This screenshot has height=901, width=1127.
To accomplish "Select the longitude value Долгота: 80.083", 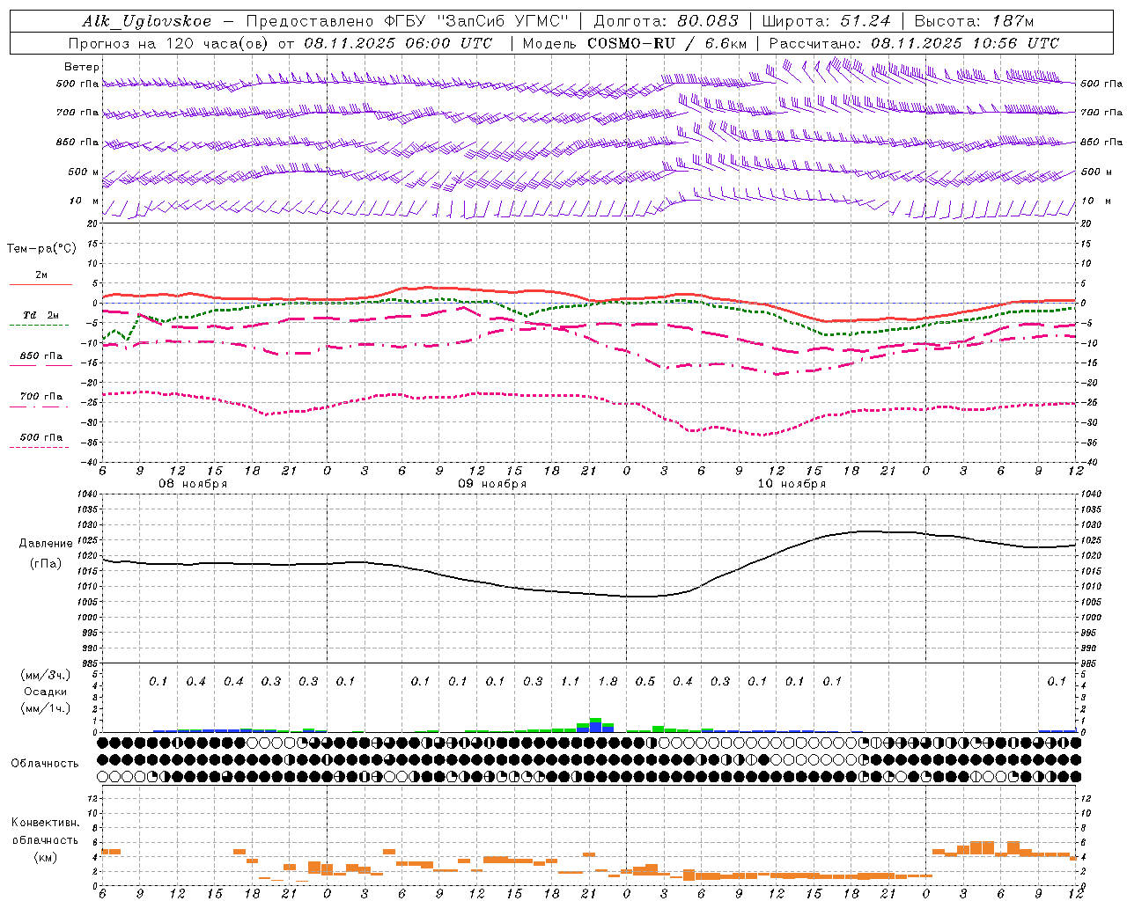I will point(667,21).
